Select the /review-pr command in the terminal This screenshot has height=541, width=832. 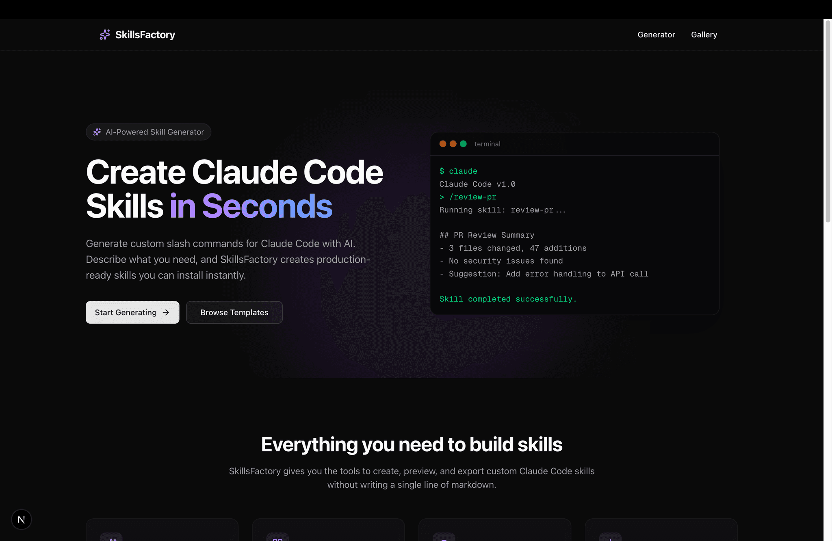(472, 197)
